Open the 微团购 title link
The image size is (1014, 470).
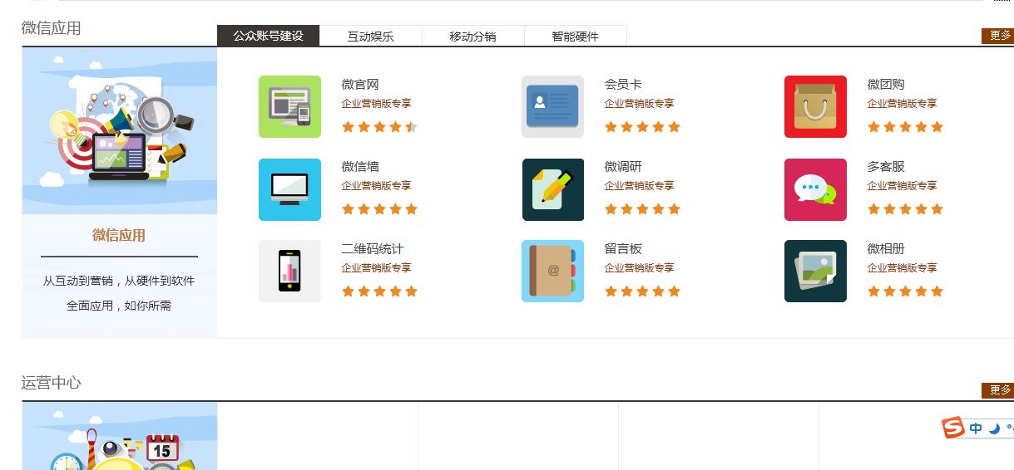886,84
